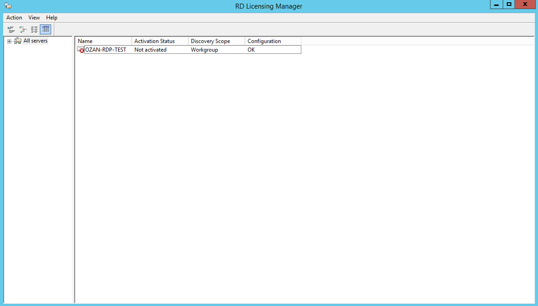Sort by the Name column header
Screen dimensions: 538x306
click(x=103, y=41)
